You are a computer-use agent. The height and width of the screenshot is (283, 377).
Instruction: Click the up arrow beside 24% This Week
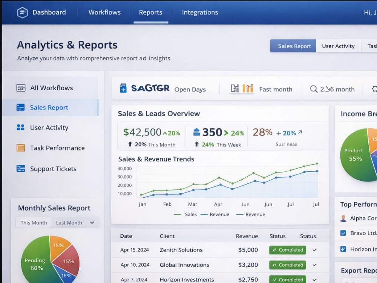[x=197, y=144]
